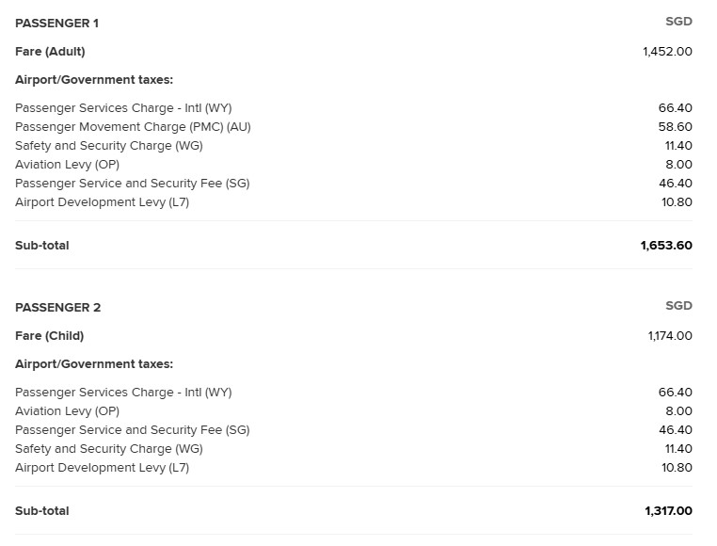717x546 pixels.
Task: Click Passenger 2's Aviation Levy (OP) line
Action: pos(67,411)
